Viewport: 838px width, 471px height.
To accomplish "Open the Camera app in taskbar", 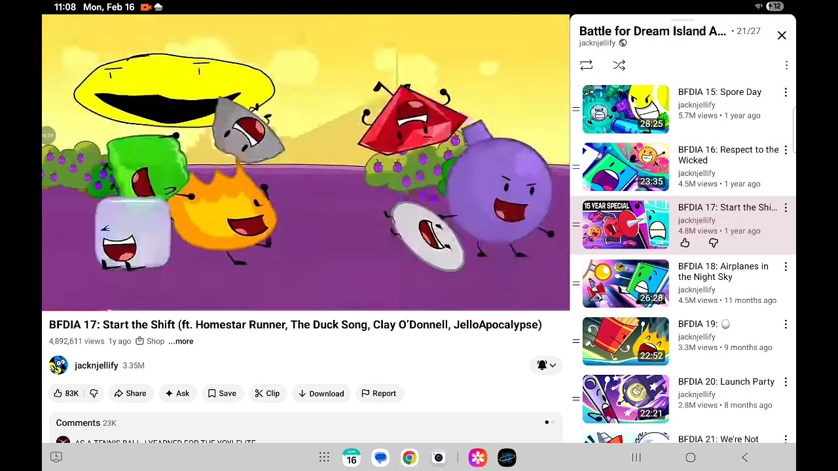I will pyautogui.click(x=438, y=457).
